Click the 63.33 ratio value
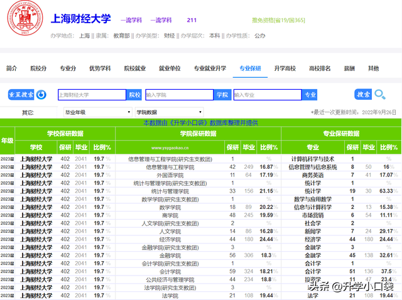This screenshot has height=300, width=402. (386, 191)
